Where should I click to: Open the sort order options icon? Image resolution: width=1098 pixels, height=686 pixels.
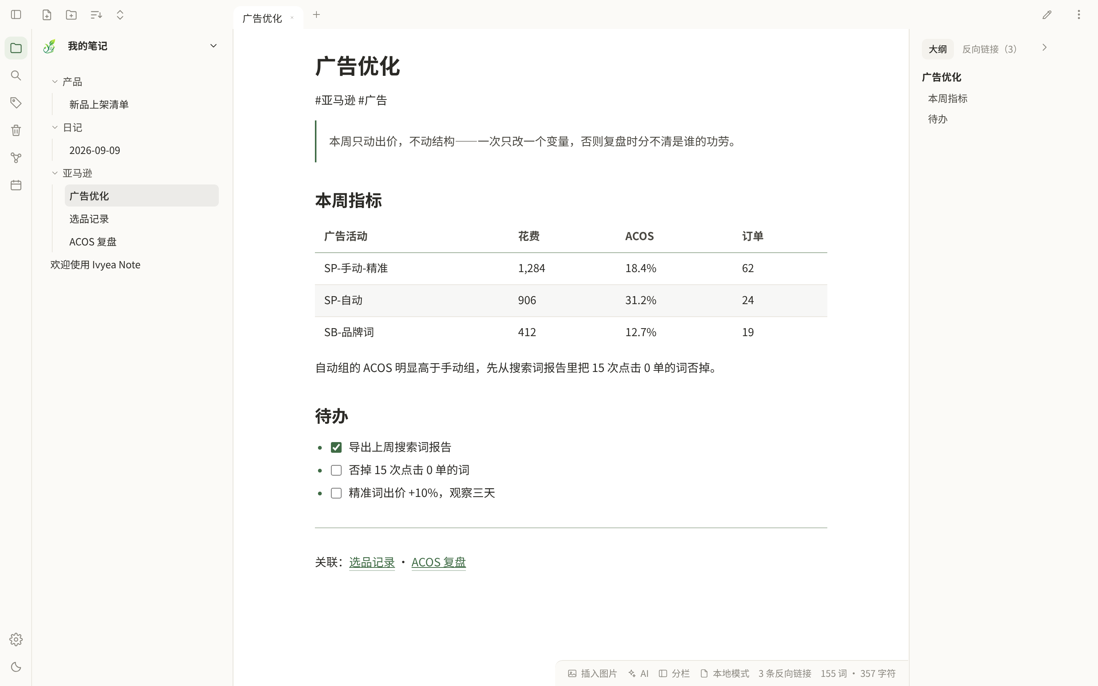click(x=96, y=14)
